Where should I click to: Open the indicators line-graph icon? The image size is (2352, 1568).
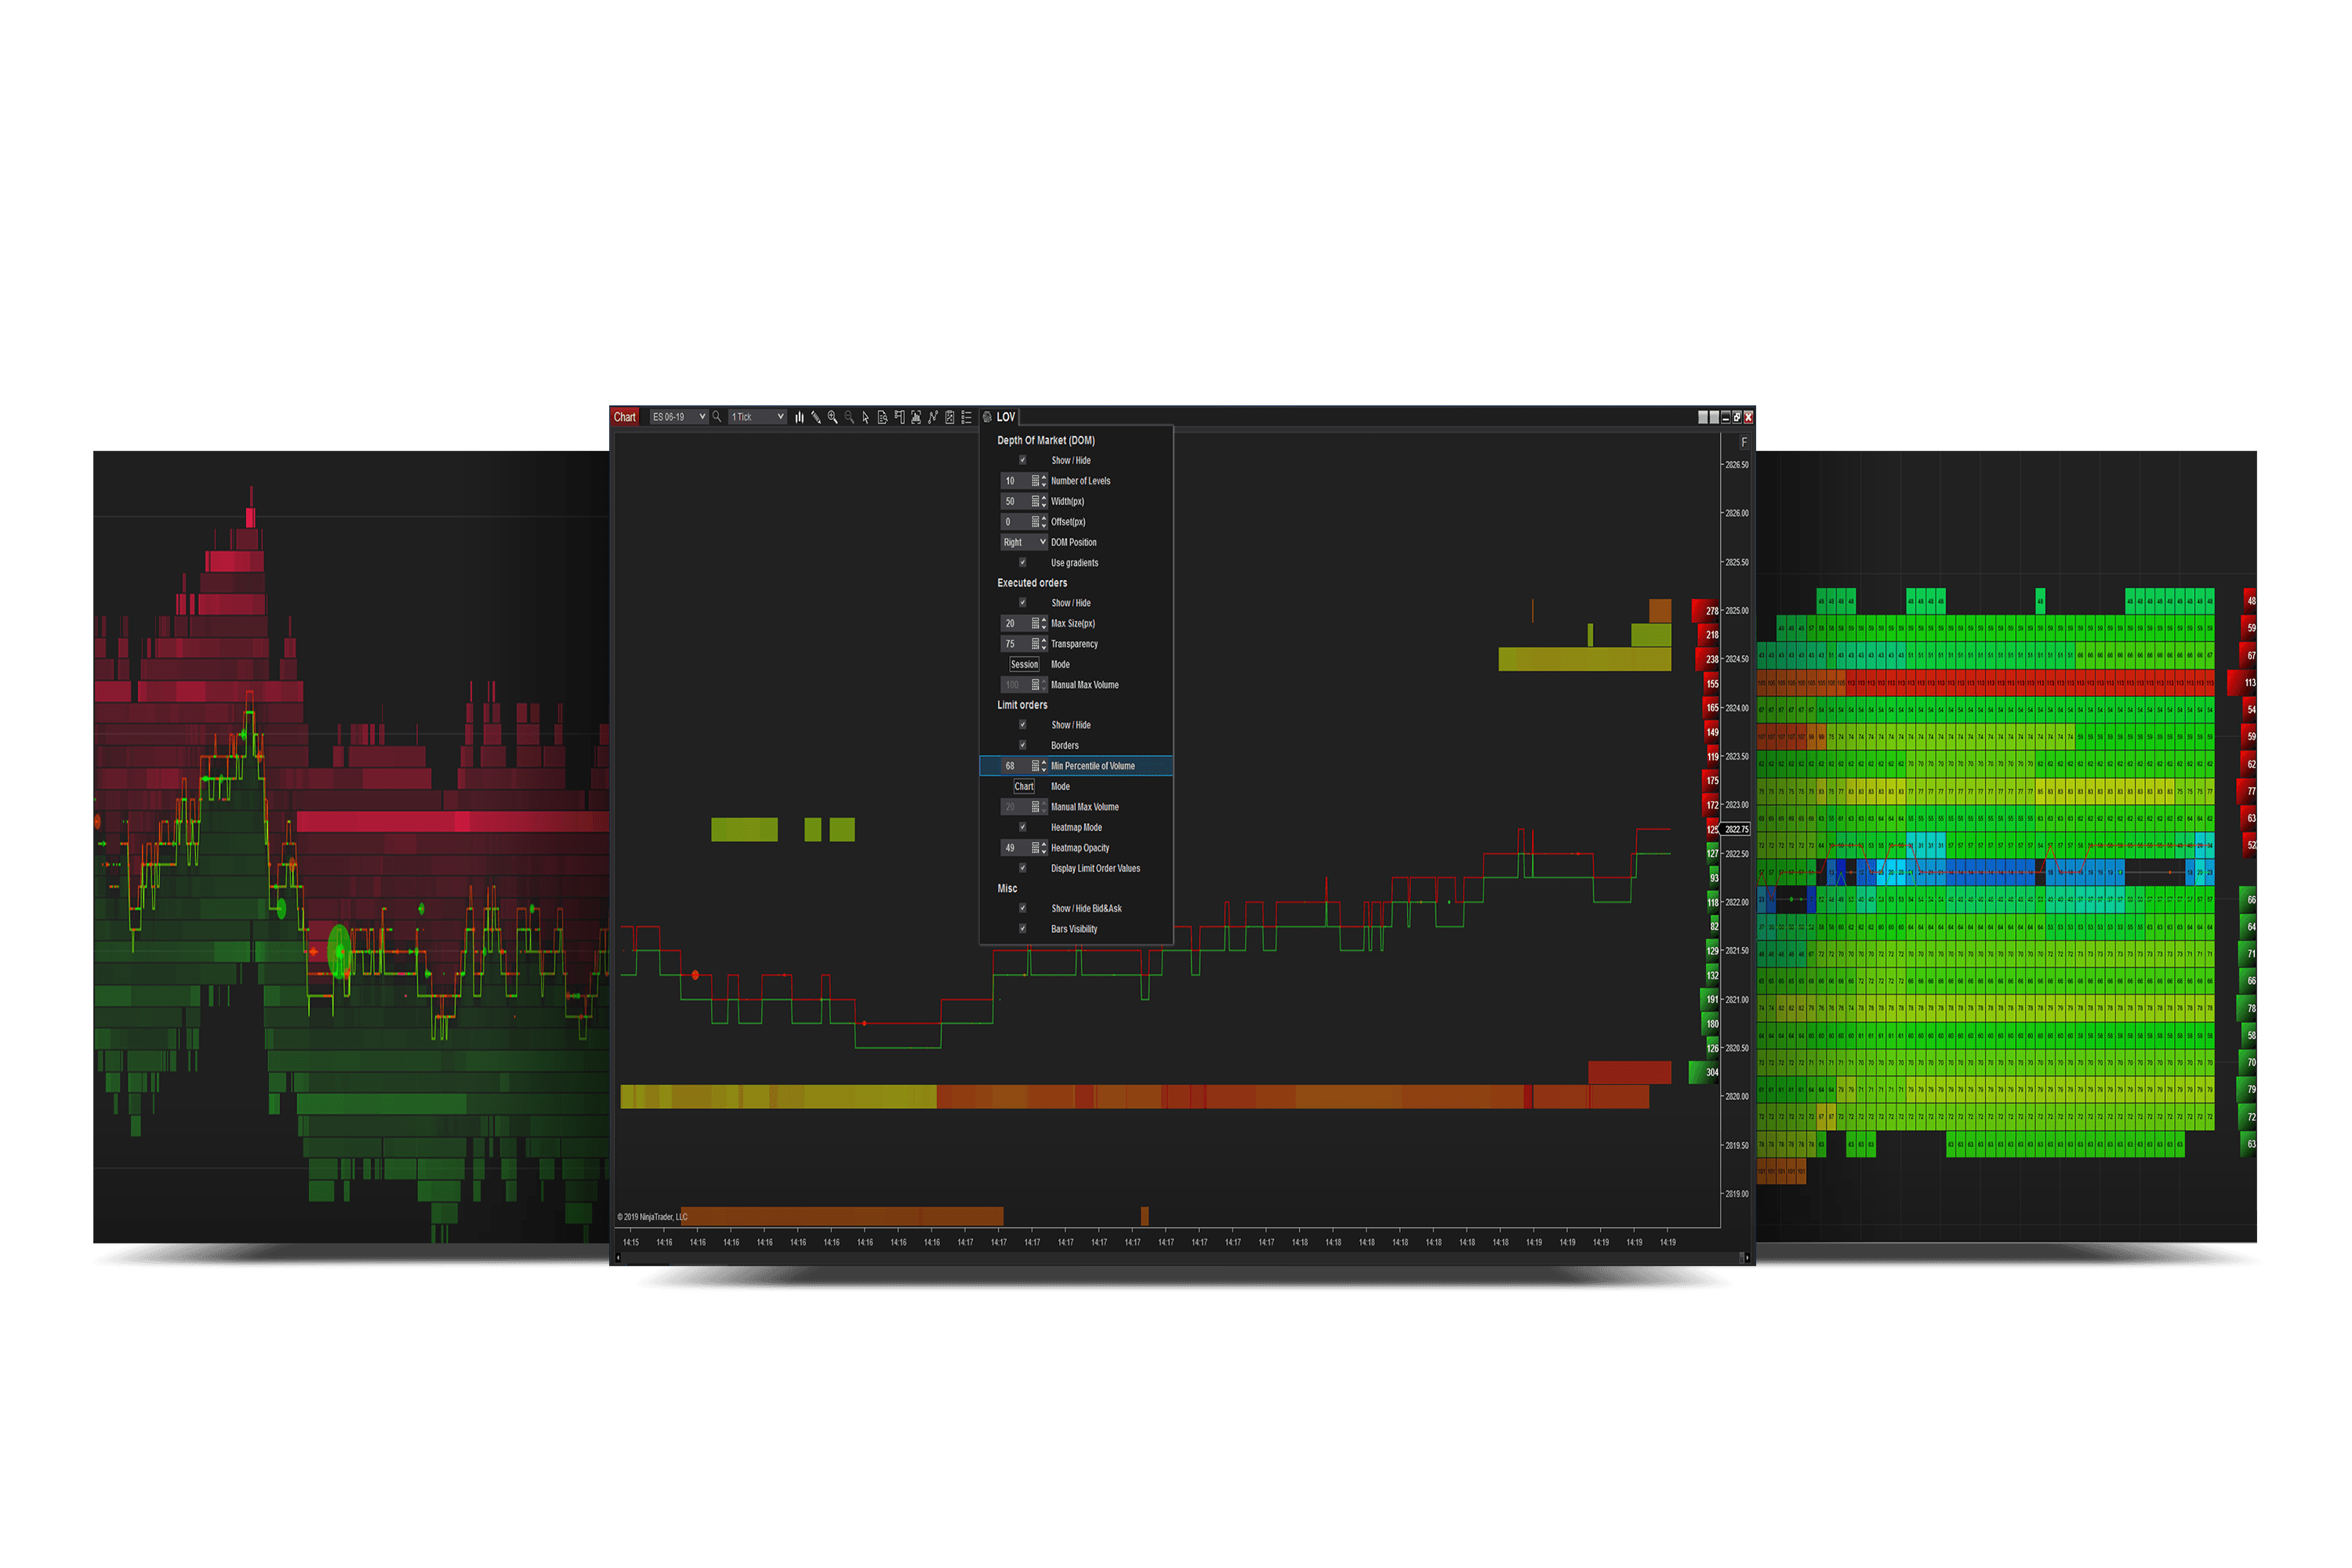932,417
